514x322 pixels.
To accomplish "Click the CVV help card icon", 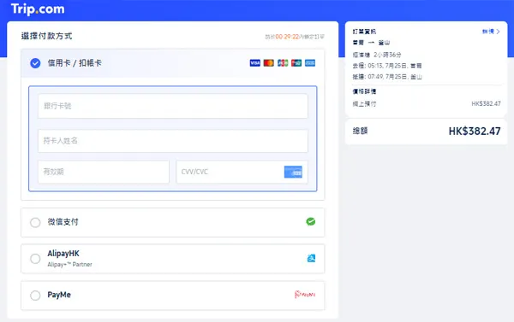I will (x=293, y=172).
